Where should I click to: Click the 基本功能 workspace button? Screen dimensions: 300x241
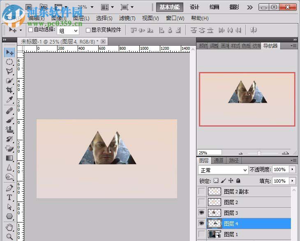tap(170, 7)
